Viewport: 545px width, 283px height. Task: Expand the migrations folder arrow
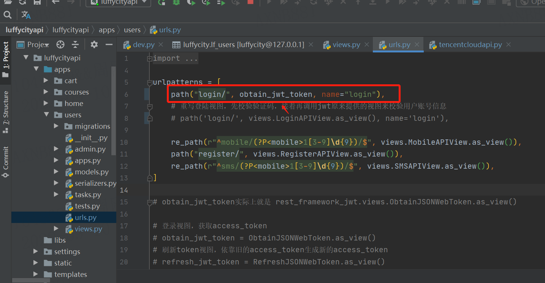coord(56,126)
